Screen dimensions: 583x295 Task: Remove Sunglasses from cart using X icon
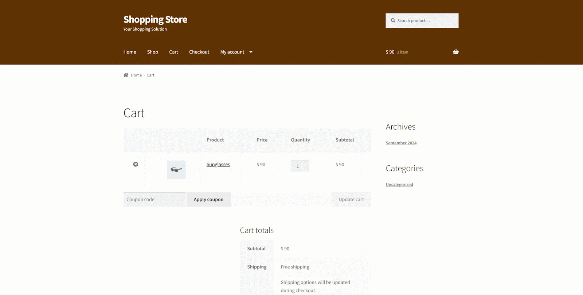[x=136, y=164]
